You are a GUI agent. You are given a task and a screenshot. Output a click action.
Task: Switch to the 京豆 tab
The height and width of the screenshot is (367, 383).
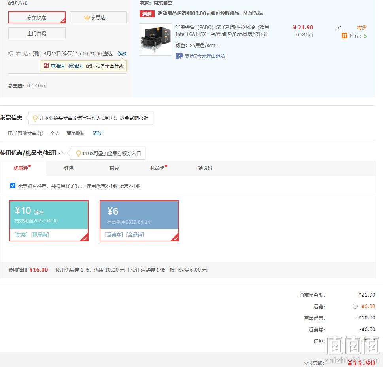114,168
